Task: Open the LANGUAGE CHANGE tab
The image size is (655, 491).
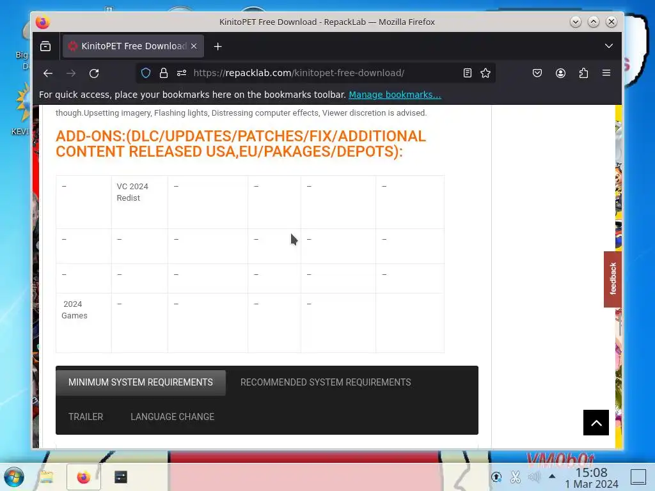Action: point(173,417)
